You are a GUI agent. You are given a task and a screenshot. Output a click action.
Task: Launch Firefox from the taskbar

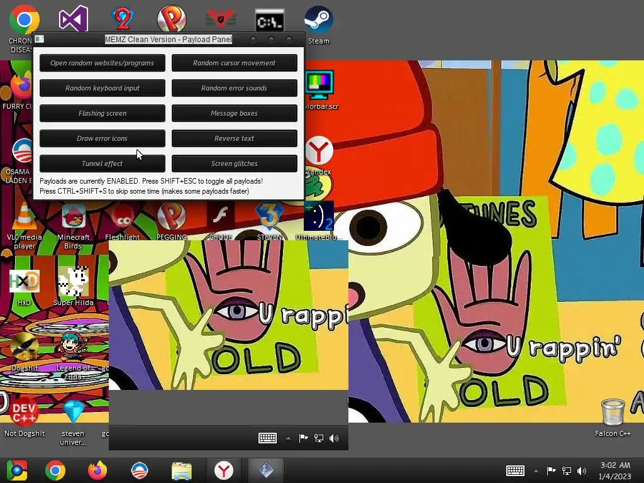(97, 470)
